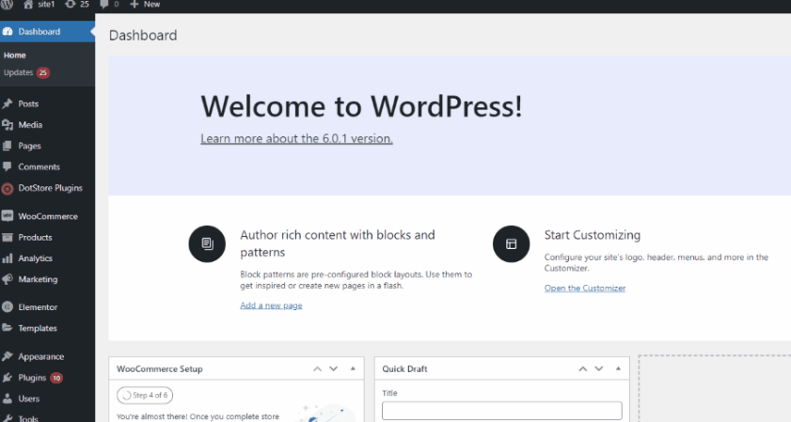Open the Media menu label

[x=30, y=125]
